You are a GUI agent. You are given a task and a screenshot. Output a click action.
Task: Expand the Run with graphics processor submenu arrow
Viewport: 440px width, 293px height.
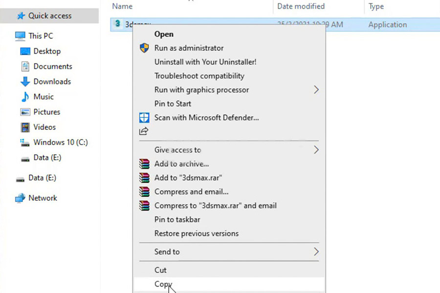point(316,90)
